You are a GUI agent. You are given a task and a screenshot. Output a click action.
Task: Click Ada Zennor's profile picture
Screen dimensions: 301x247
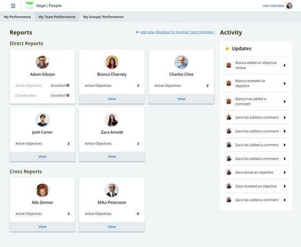pyautogui.click(x=43, y=190)
